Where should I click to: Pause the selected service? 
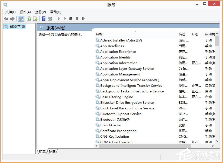(x=77, y=18)
